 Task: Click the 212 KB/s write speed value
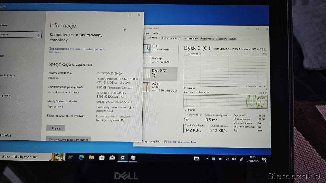click(x=218, y=131)
